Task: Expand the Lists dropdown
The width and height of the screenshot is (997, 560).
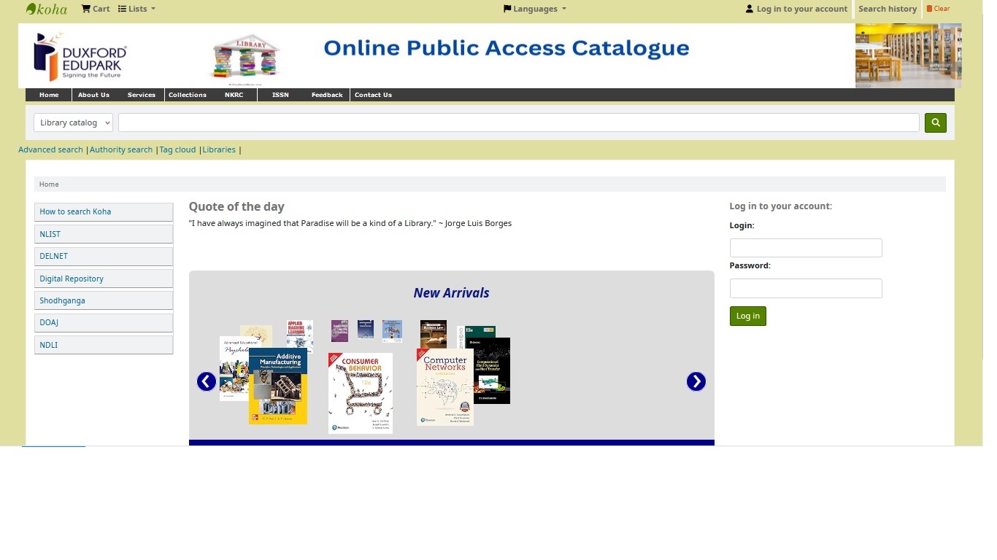Action: (x=136, y=9)
